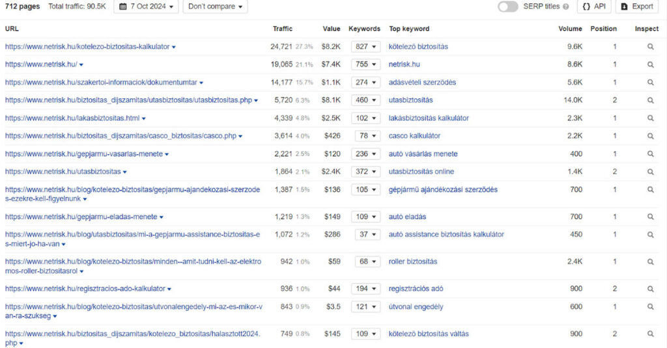Image resolution: width=667 pixels, height=348 pixels.
Task: Sort by the Volume column header
Action: tap(570, 29)
